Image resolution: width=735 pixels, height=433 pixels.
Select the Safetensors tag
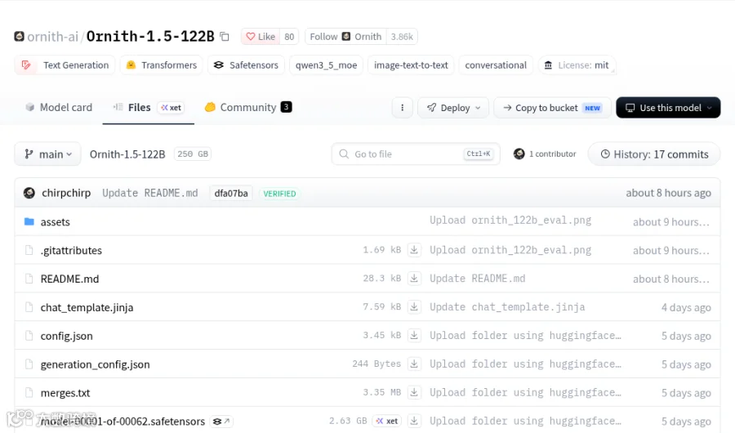click(x=246, y=65)
